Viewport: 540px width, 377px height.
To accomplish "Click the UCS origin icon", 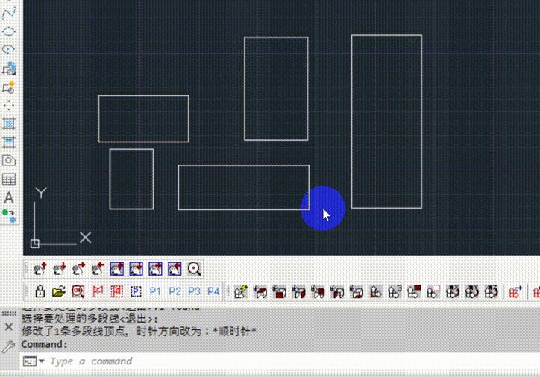I will point(376,291).
